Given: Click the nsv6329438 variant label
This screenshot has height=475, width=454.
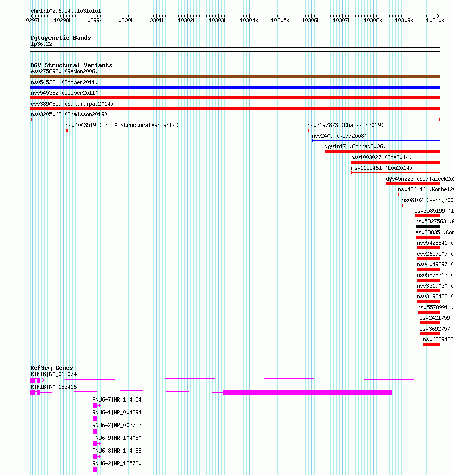Looking at the screenshot, I should pyautogui.click(x=438, y=339).
